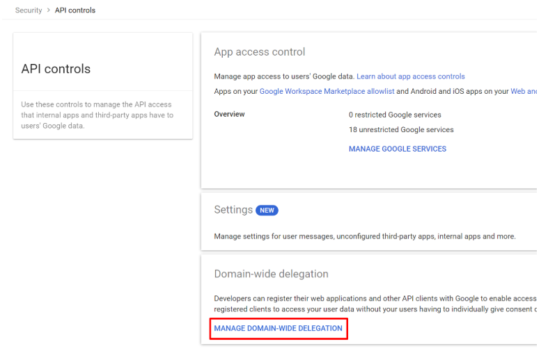This screenshot has width=548, height=358.
Task: Click the API controls panel description text
Action: (x=97, y=115)
